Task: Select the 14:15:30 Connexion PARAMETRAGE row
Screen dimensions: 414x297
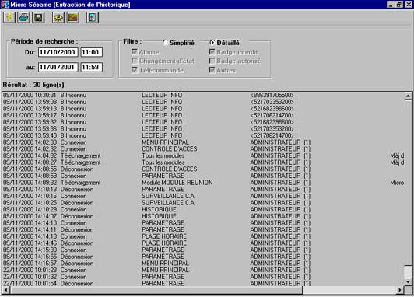Action: click(x=203, y=250)
